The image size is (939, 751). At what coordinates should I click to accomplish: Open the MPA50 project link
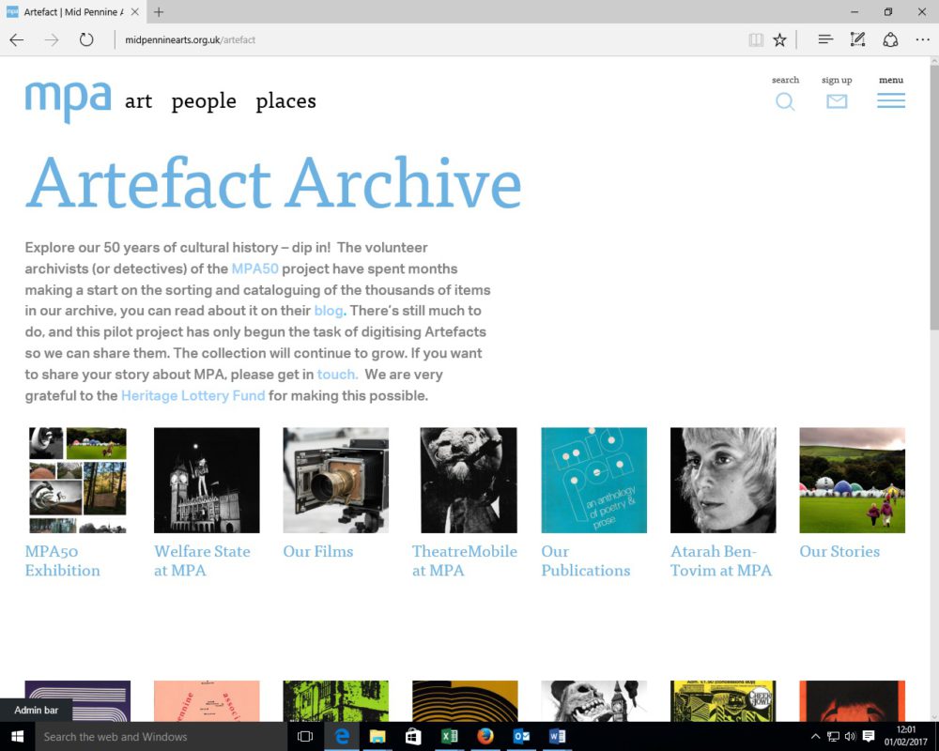(254, 268)
